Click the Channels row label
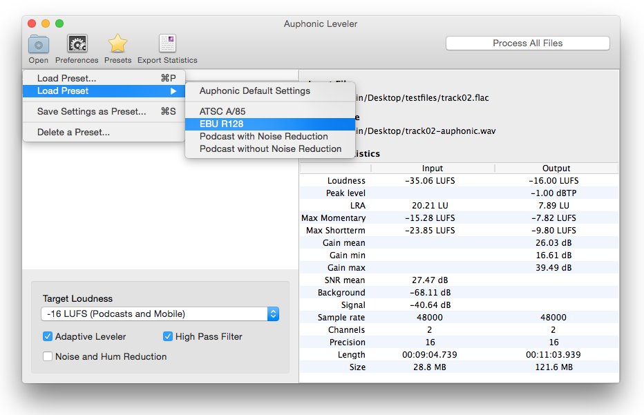 [347, 329]
